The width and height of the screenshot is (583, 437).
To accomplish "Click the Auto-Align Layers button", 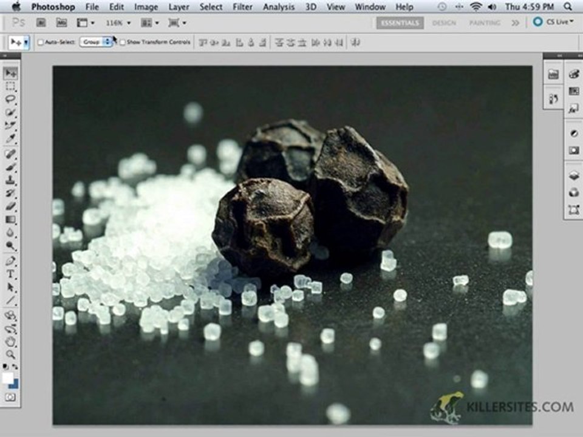I will click(x=355, y=42).
